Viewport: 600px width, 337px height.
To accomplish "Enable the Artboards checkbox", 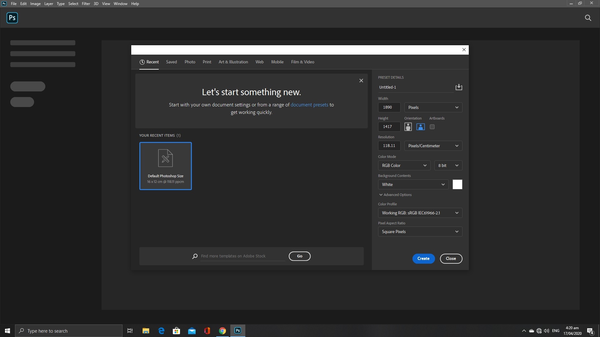I will (x=432, y=127).
